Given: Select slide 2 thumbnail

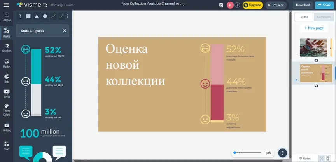Looking at the screenshot, I should (x=316, y=73).
